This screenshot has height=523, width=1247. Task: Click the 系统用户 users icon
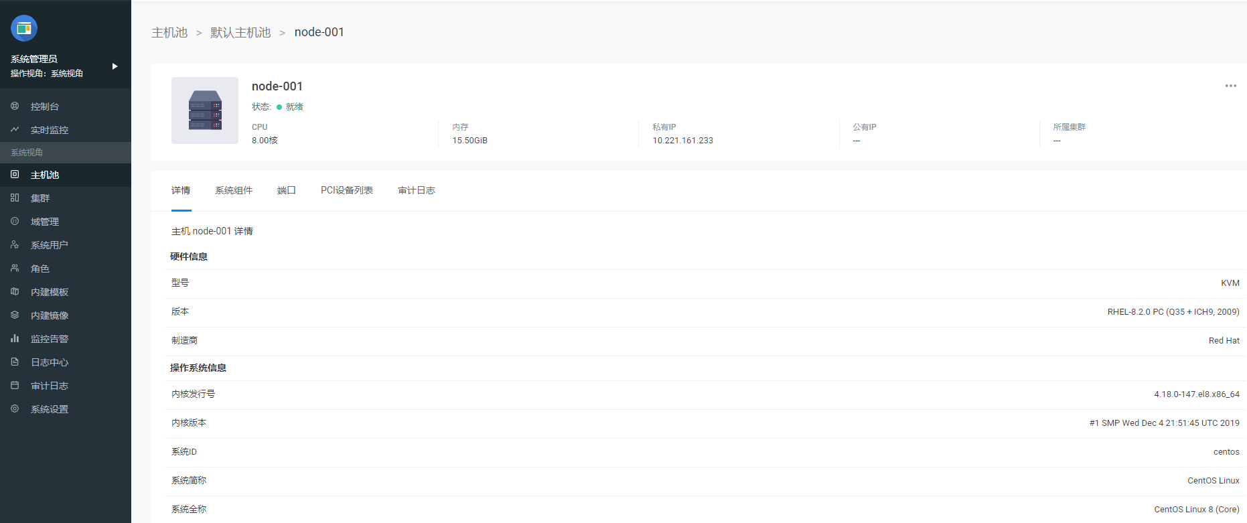15,245
